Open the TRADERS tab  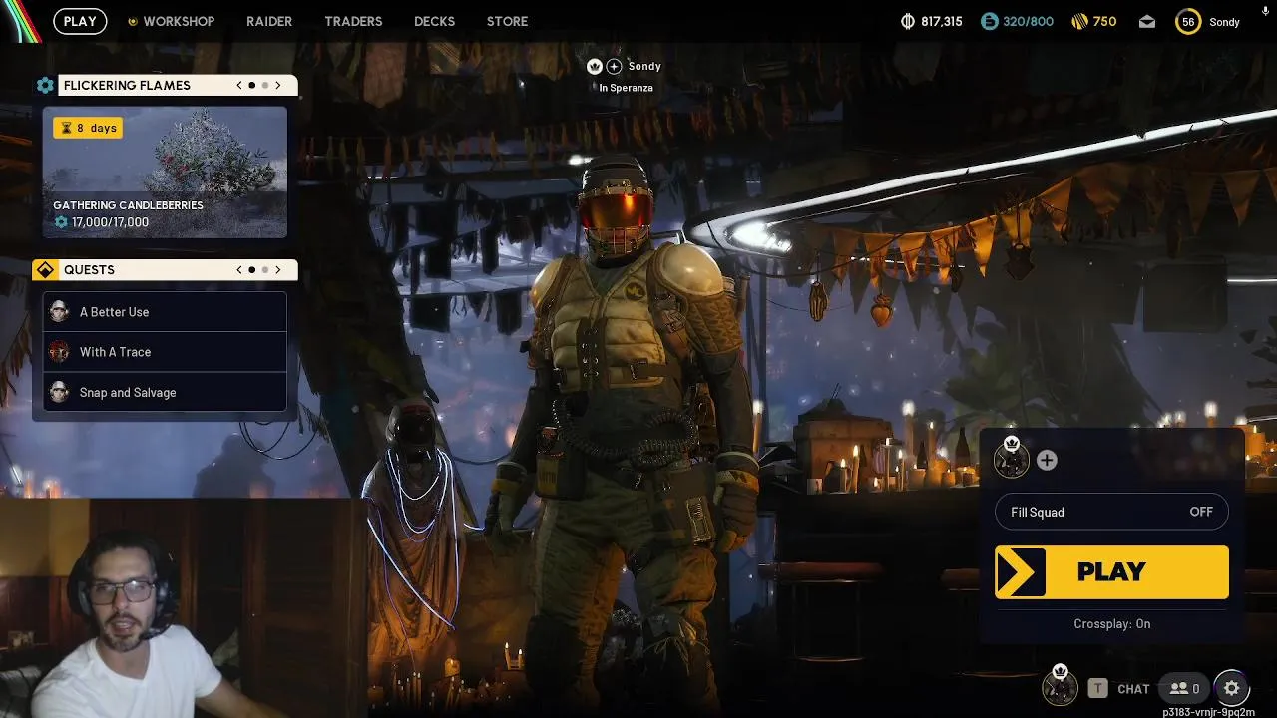[x=353, y=21]
